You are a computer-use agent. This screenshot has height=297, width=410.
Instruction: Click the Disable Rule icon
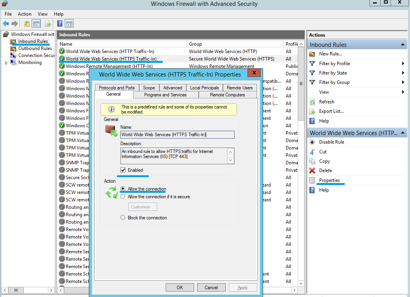[x=312, y=142]
